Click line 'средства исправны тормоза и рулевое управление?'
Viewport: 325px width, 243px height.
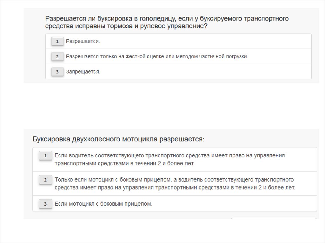(x=126, y=27)
